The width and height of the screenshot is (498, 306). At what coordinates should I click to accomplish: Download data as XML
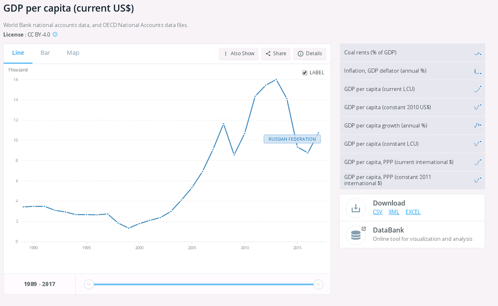click(x=394, y=212)
